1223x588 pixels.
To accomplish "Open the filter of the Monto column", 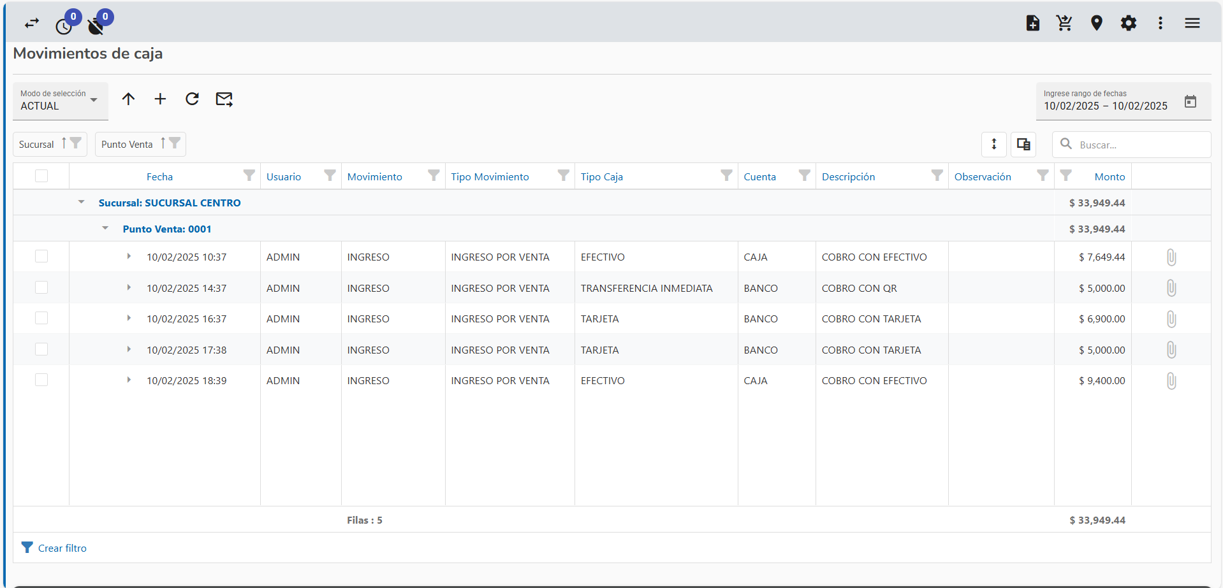I will tap(1066, 175).
